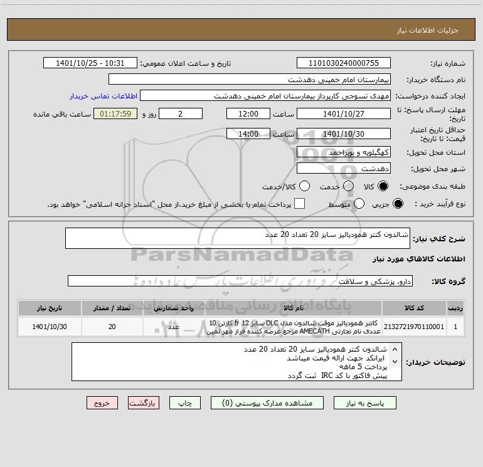This screenshot has height=467, width=483.
Task: Click the validity time field 14:00
Action: pyautogui.click(x=248, y=134)
